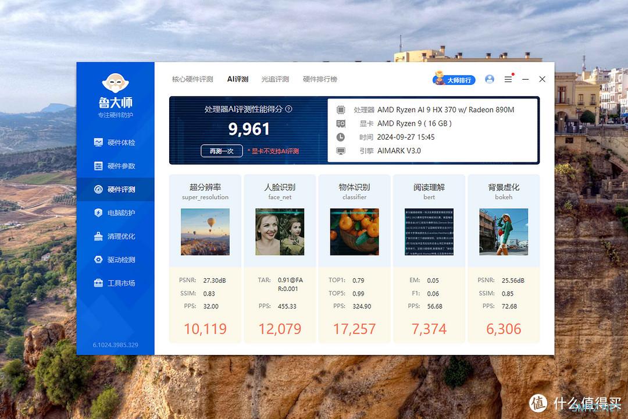This screenshot has width=628, height=419.
Task: Switch to the 光追评测 tab
Action: (x=275, y=79)
